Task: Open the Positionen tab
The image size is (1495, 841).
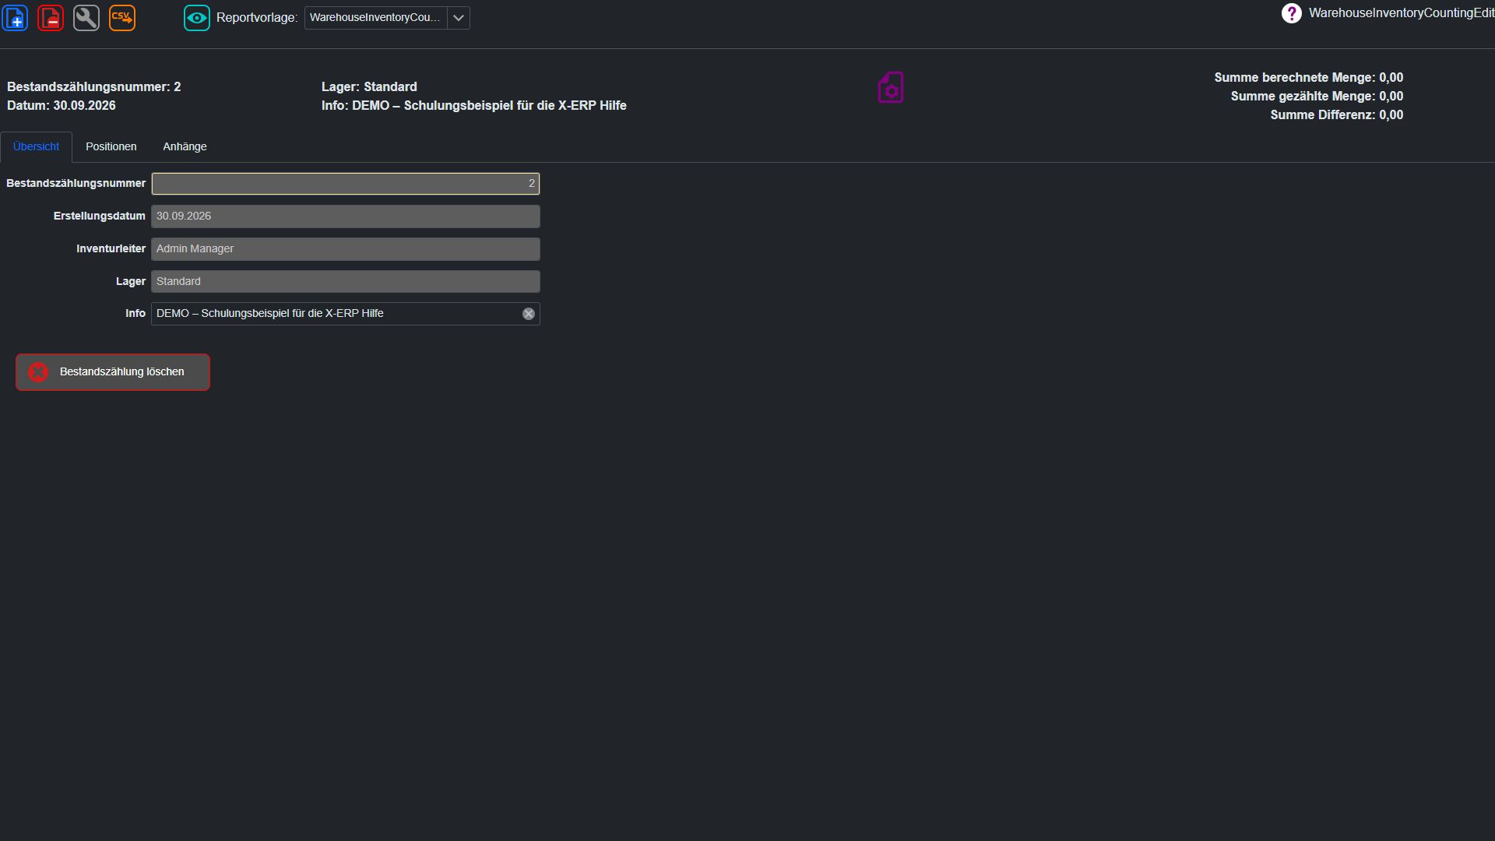Action: 111,146
